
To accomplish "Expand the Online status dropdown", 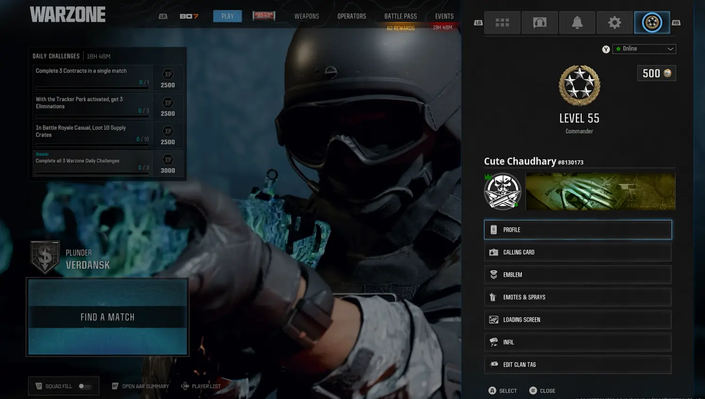I will (x=644, y=49).
